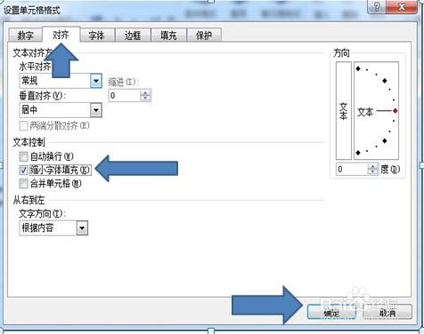Select the vertical 文本 orientation box
The width and height of the screenshot is (424, 334).
[x=344, y=111]
